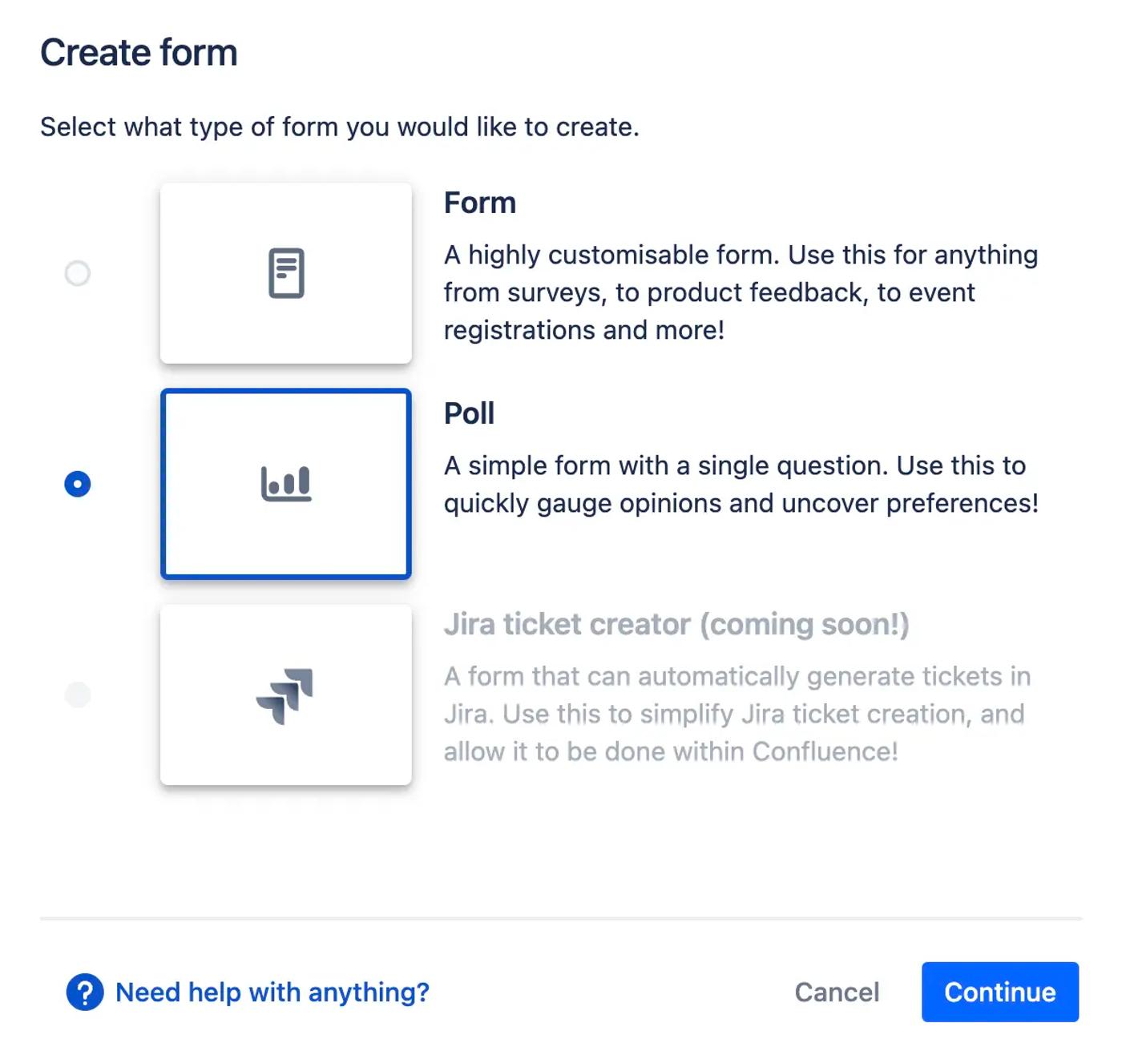The width and height of the screenshot is (1122, 1059).
Task: Click the 'Form' option title
Action: point(480,203)
